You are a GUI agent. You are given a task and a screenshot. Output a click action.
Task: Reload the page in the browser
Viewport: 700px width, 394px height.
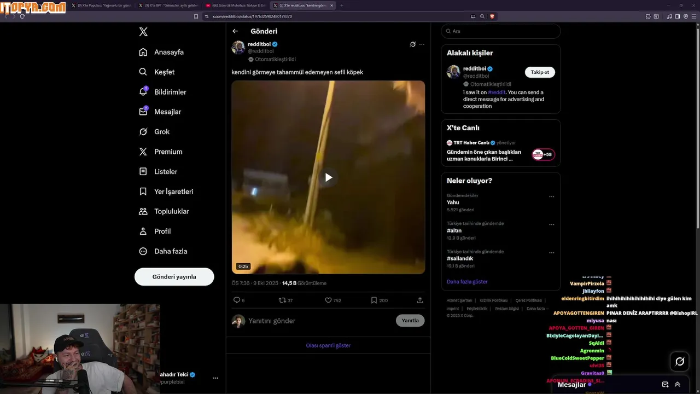(x=22, y=16)
